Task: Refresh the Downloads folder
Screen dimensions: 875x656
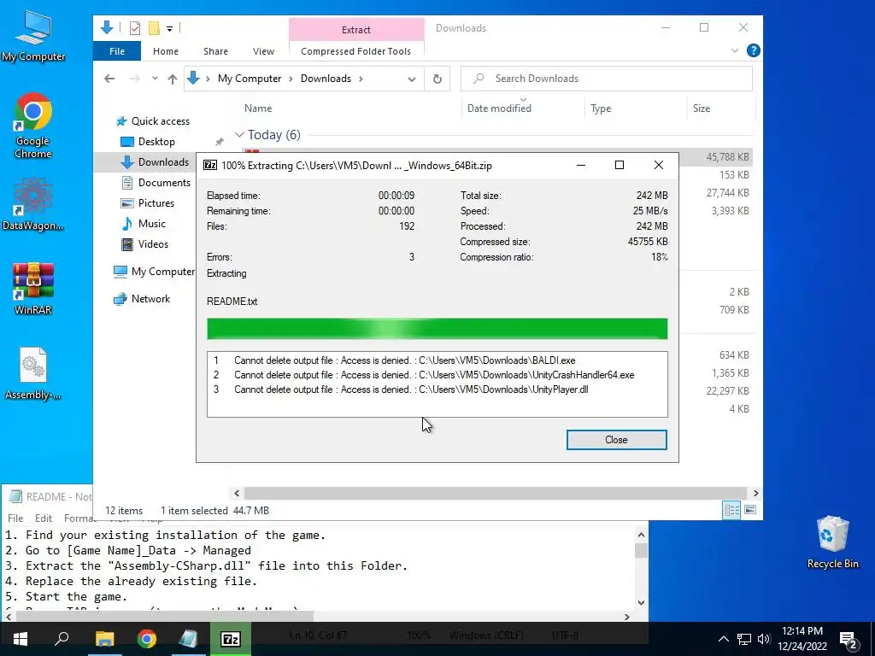Action: tap(437, 79)
